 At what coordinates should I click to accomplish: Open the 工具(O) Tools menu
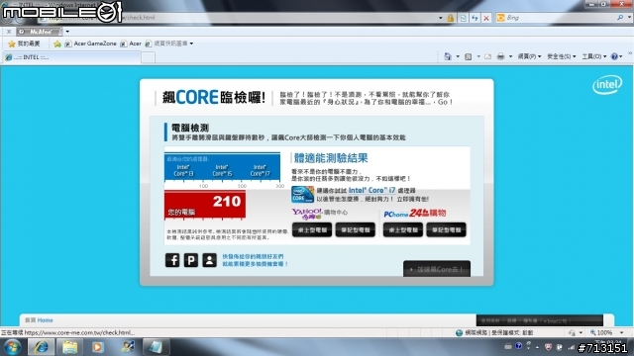[594, 56]
